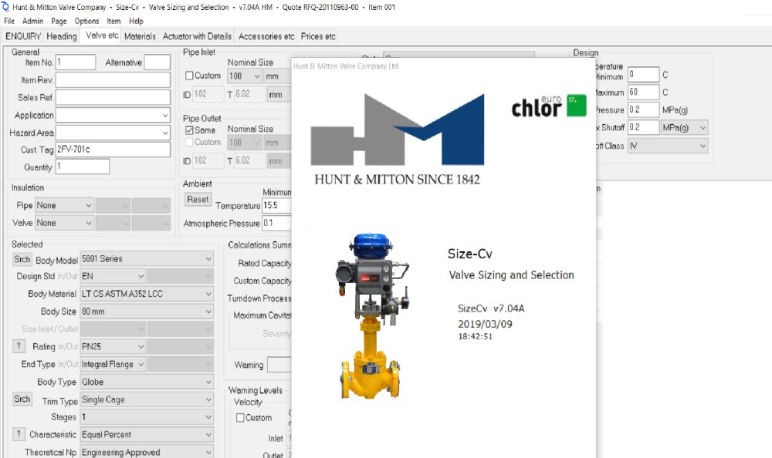
Task: Expand Body Material LT CS ASTM A352 LCC dropdown
Action: [x=147, y=294]
